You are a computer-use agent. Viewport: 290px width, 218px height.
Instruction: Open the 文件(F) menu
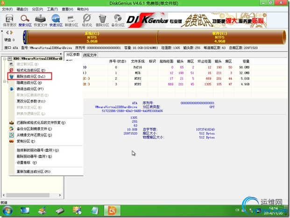click(x=7, y=9)
